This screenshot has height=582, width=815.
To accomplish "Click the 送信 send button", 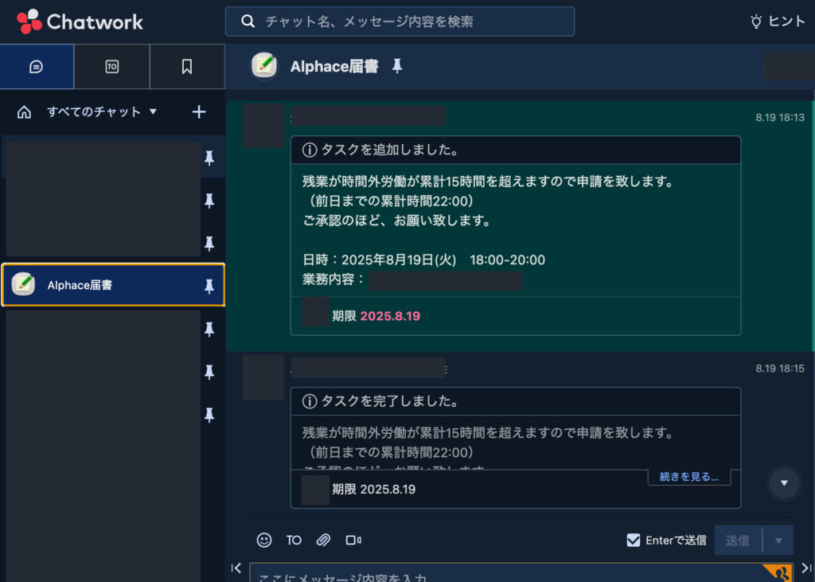I will pos(738,541).
